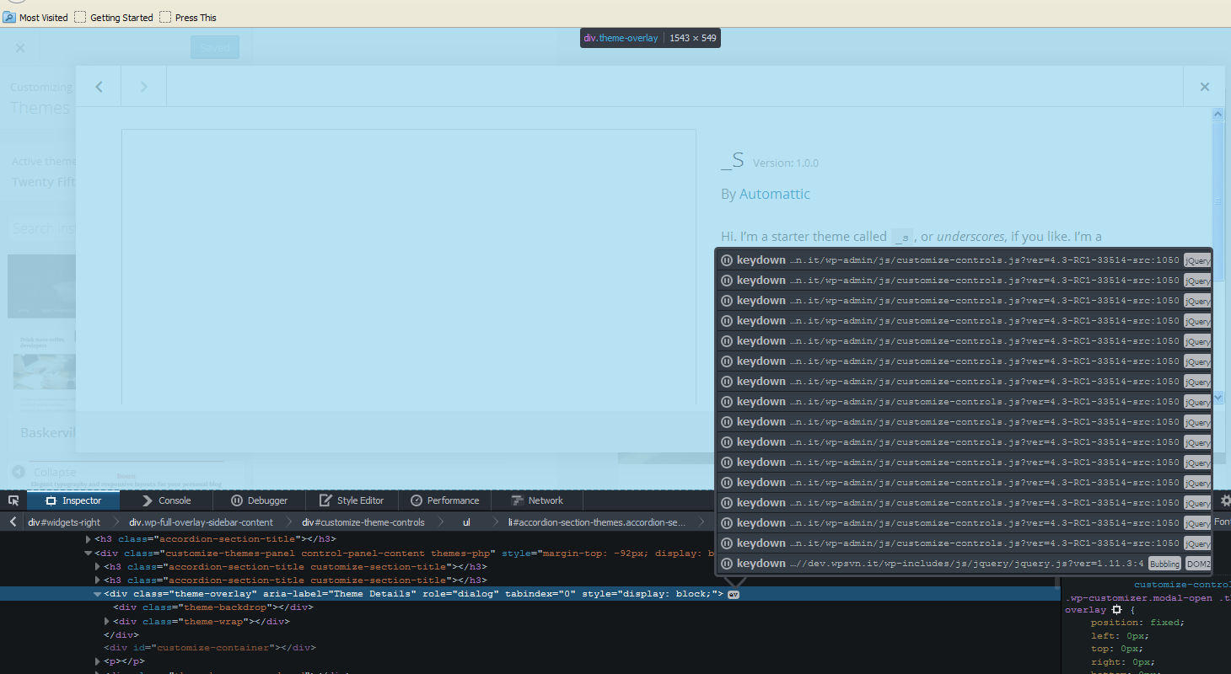Switch to the Console tab
This screenshot has width=1231, height=674.
click(166, 500)
